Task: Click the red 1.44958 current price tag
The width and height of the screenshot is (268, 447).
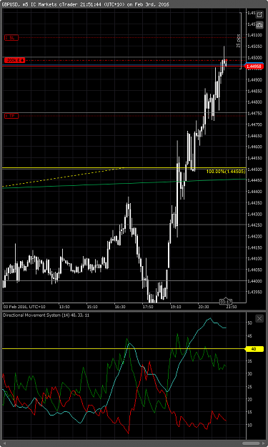Action: click(x=254, y=67)
